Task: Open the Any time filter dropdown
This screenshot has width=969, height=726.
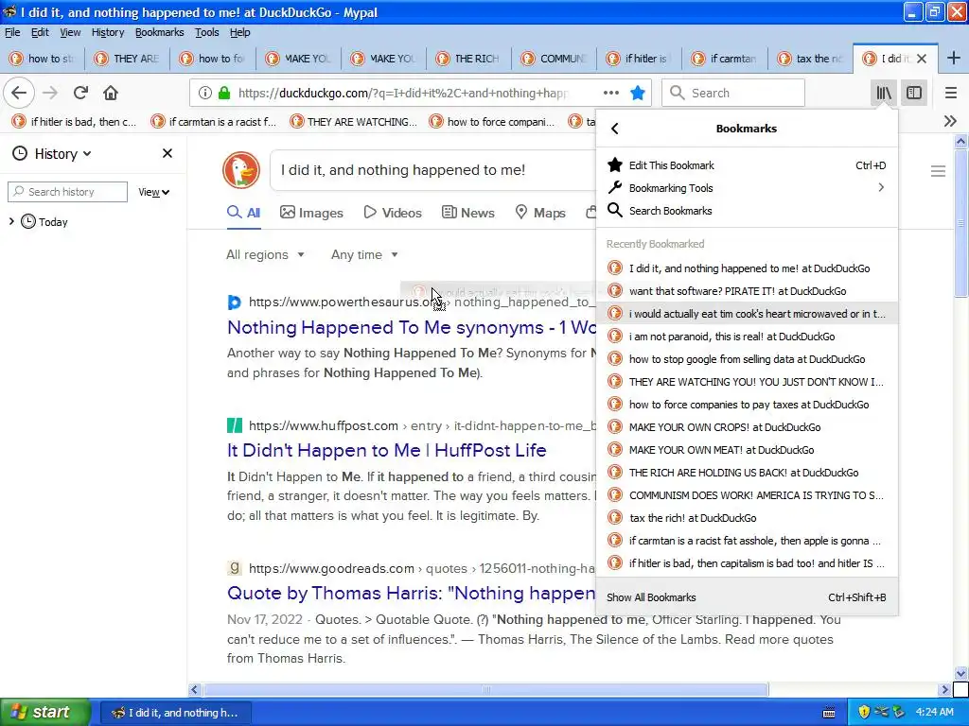Action: point(364,254)
